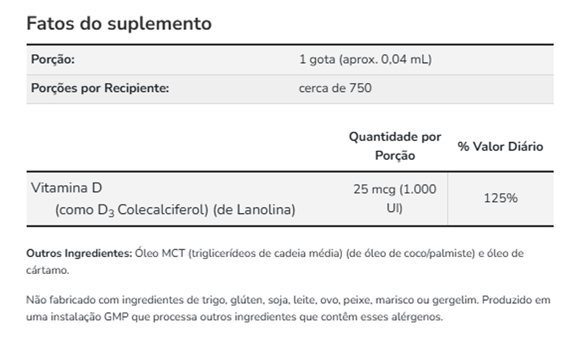Click the word 'cártamo.'
Viewport: 580px width, 338px height.
(48, 271)
